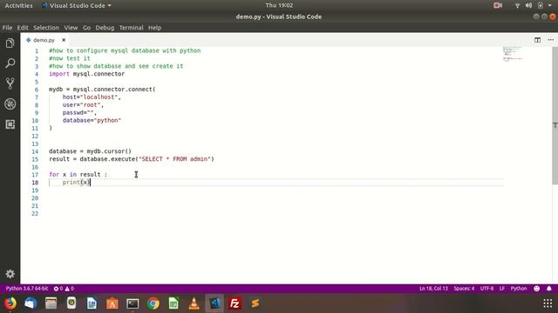Open Activities overview
Screen dimensions: 558x313
(18, 5)
